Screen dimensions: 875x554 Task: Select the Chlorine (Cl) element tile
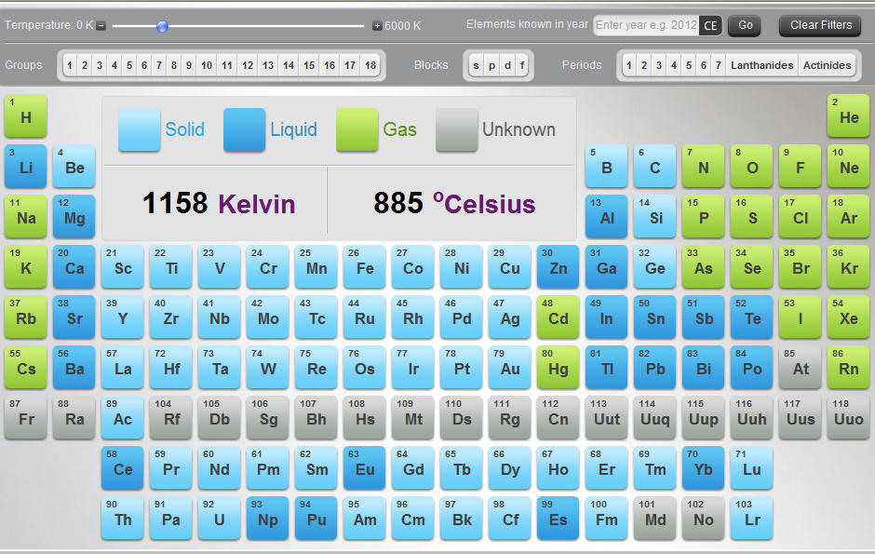pyautogui.click(x=801, y=216)
